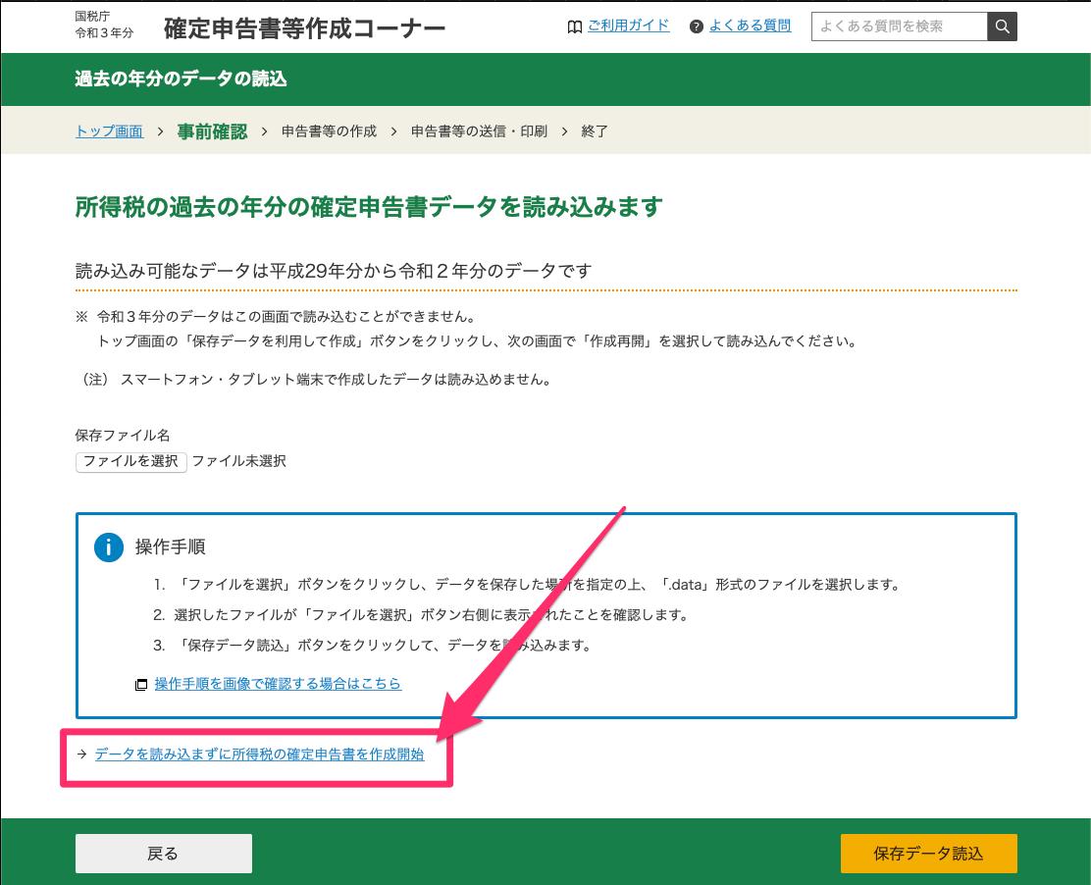Viewport: 1091px width, 885px height.
Task: Click the 保存データ読込 button
Action: (929, 854)
